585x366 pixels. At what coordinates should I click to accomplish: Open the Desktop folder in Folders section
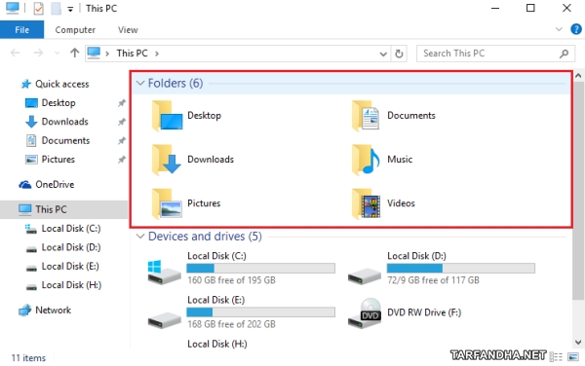point(167,116)
